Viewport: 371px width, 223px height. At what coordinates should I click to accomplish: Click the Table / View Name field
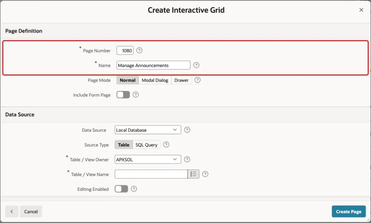[x=151, y=174]
